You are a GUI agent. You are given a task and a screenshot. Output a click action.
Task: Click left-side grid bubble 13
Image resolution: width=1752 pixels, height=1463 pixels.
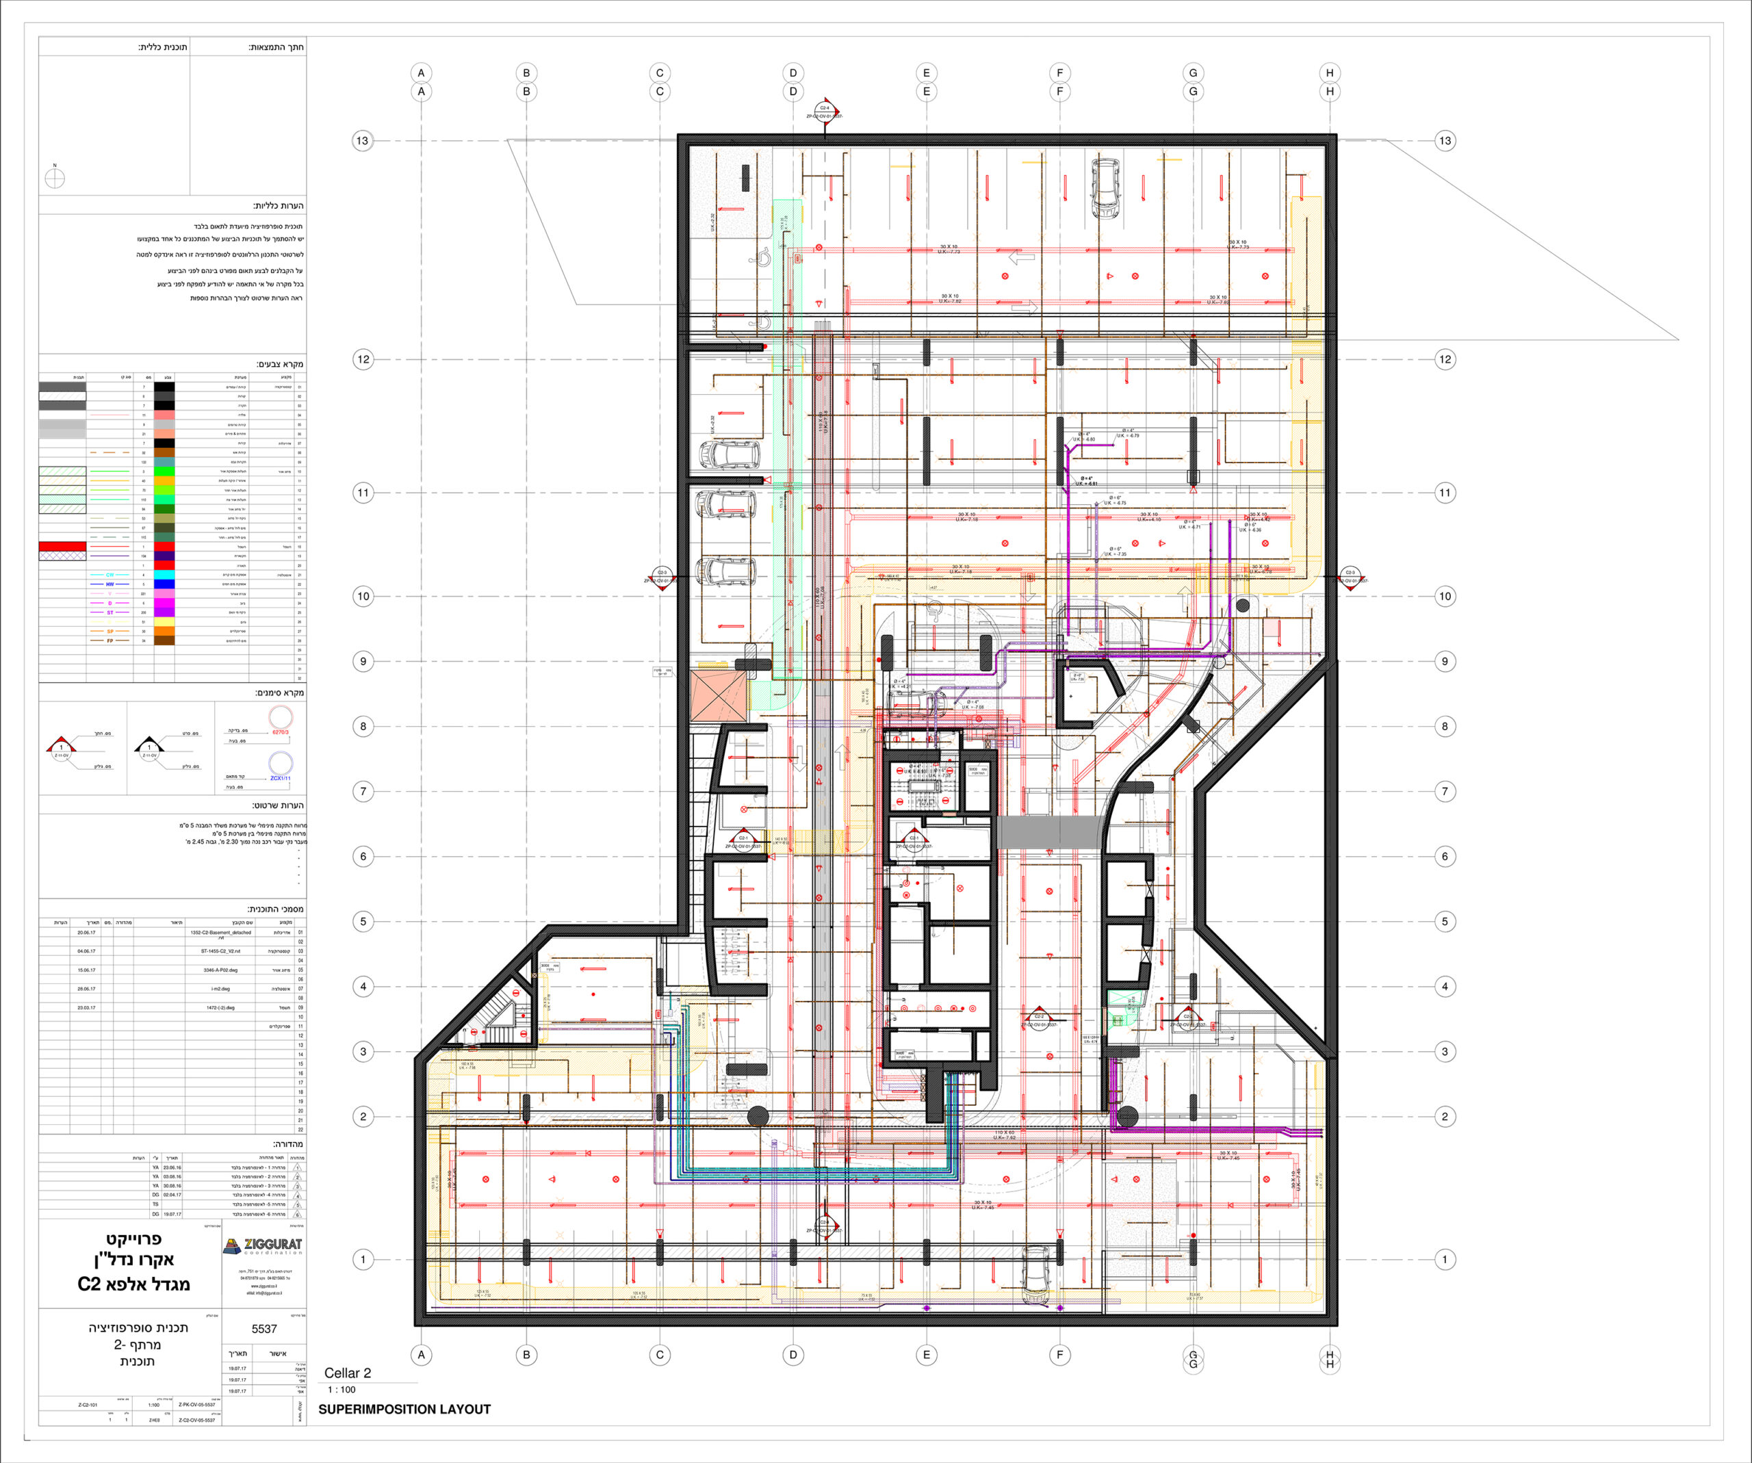point(362,141)
